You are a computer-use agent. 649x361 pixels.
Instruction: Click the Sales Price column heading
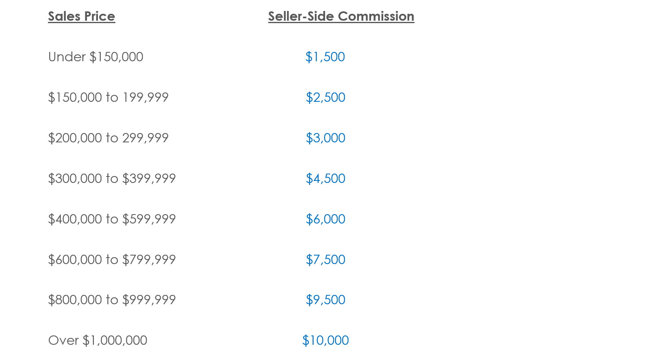click(x=82, y=16)
